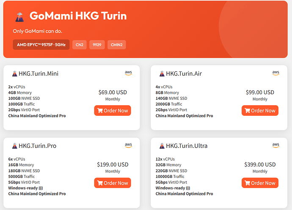Viewport: 292px width, 210px height.
Task: Click the '1000GB Traffic' spec line
Action: coord(22,104)
